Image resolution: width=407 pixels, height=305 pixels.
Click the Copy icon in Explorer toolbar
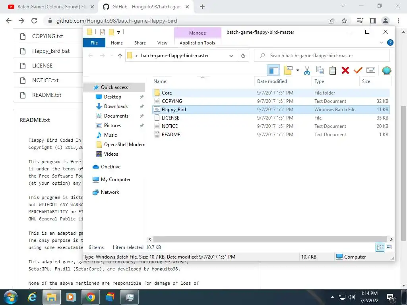320,70
